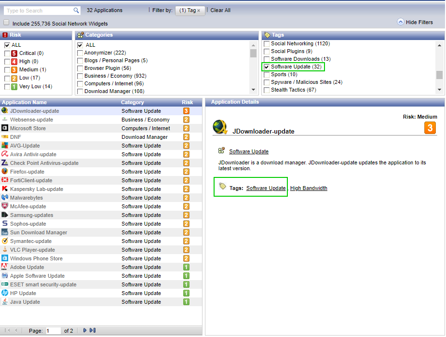Check the Medium risk filter
Viewport: 446px width, 337px height.
[7, 70]
